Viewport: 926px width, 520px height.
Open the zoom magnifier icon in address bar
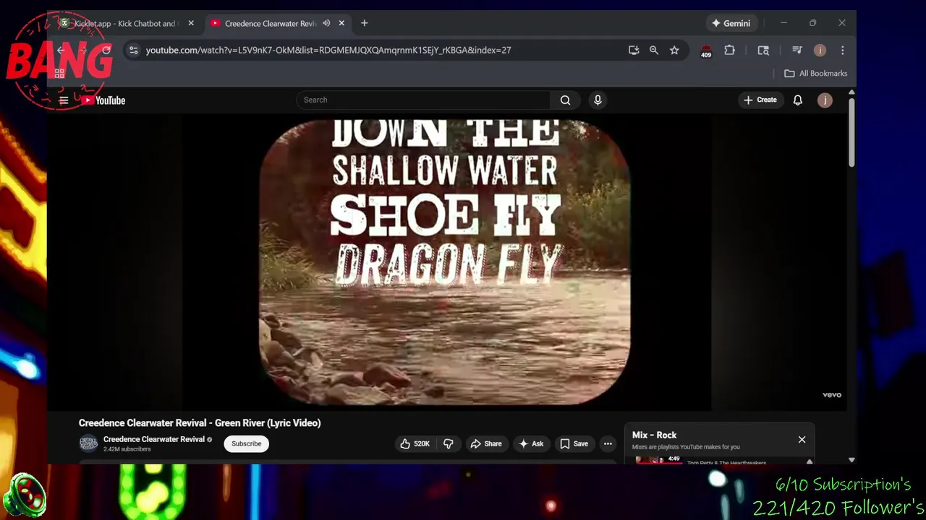click(654, 51)
